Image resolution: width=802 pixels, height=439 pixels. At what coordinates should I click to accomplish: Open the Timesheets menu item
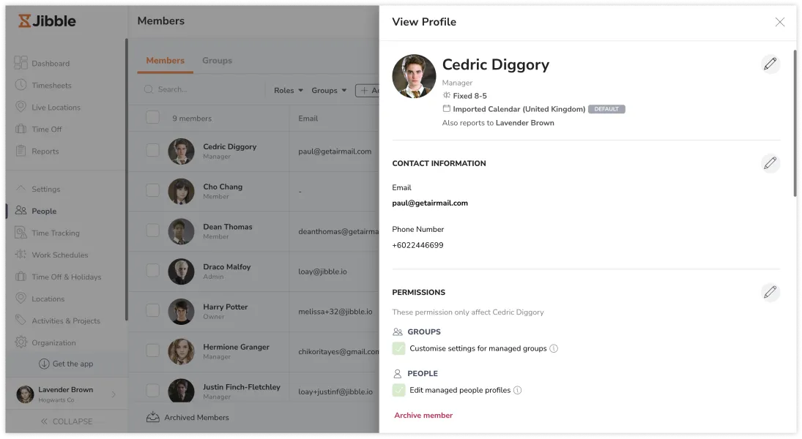51,86
